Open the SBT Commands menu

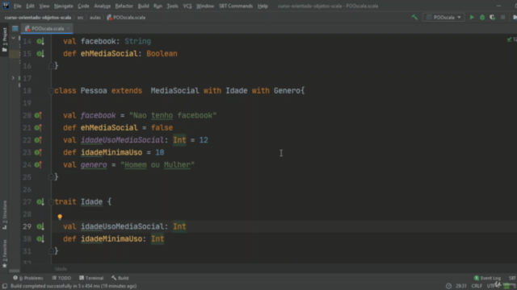point(235,6)
